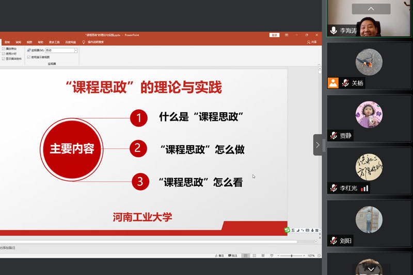Screen dimensions: 413x275
Task: Go to previous slide scrollbar button
Action: click(320, 234)
